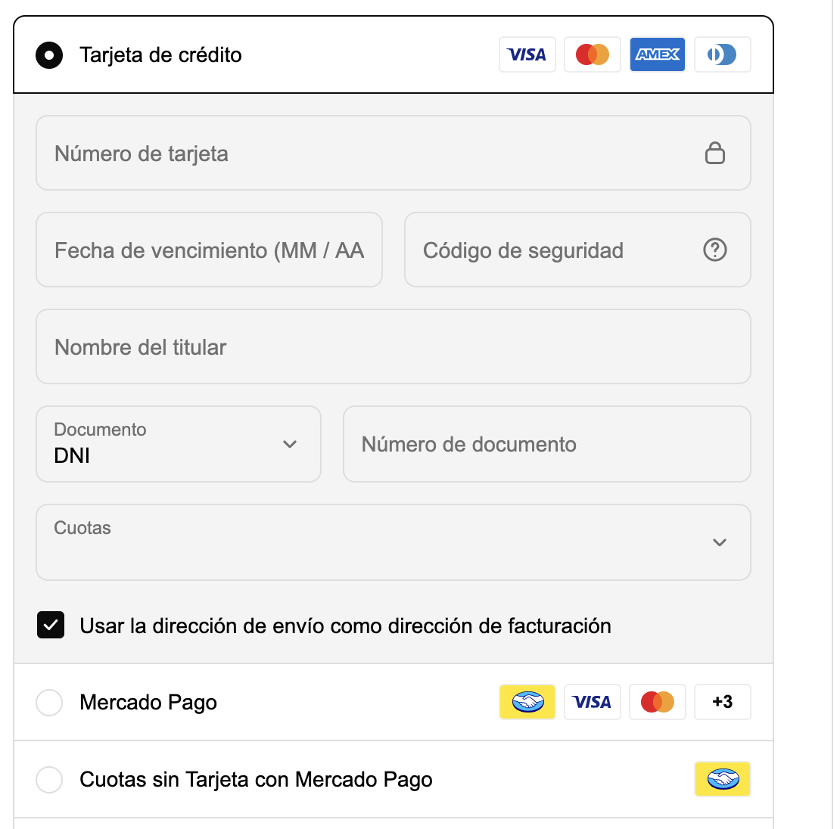Image resolution: width=840 pixels, height=829 pixels.
Task: Click the Fecha de vencimiento field
Action: point(209,250)
